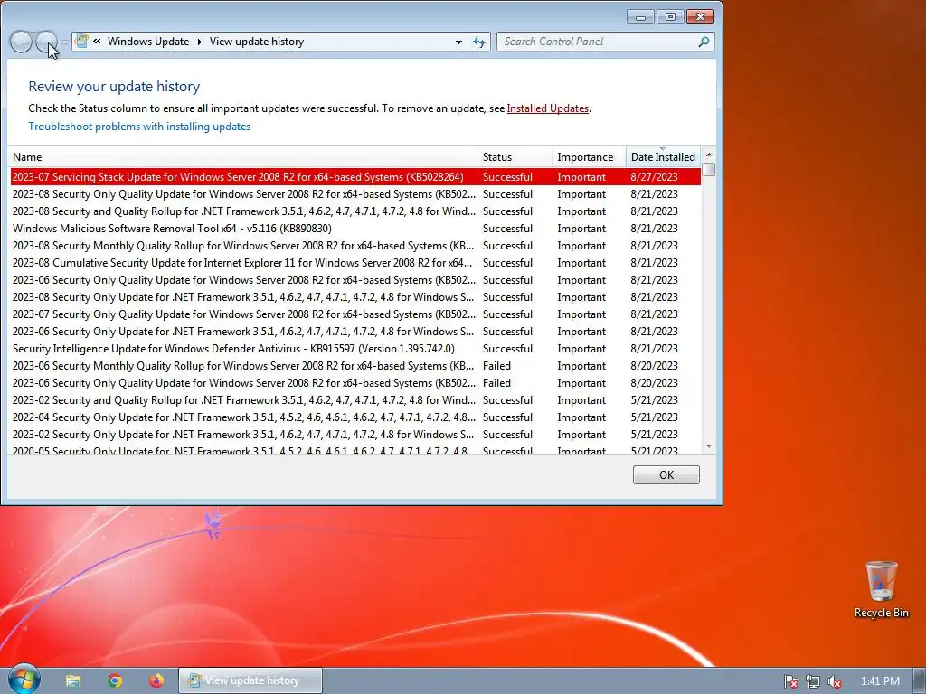926x694 pixels.
Task: Launch Google Chrome from the taskbar
Action: click(x=115, y=681)
